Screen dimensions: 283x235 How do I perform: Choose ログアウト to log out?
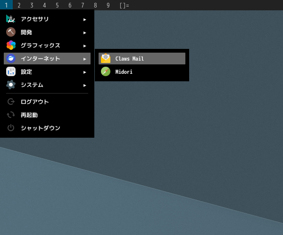(x=47, y=102)
